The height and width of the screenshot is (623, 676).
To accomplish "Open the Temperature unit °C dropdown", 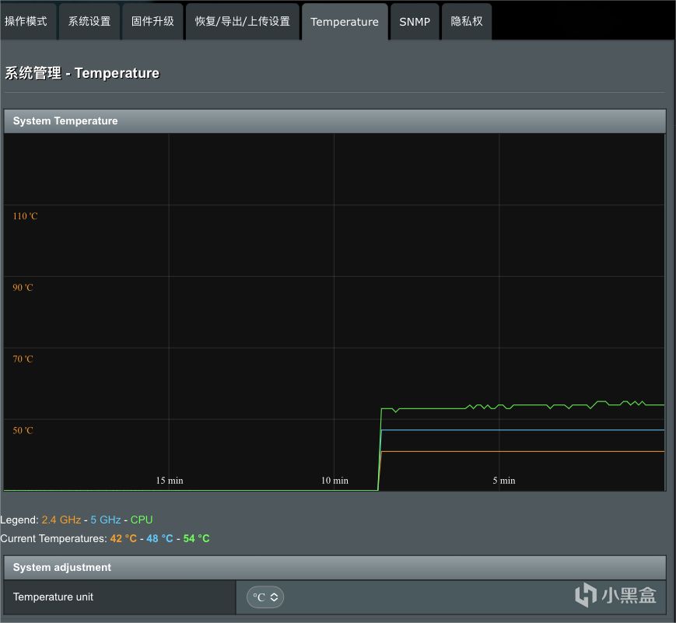I will coord(265,597).
